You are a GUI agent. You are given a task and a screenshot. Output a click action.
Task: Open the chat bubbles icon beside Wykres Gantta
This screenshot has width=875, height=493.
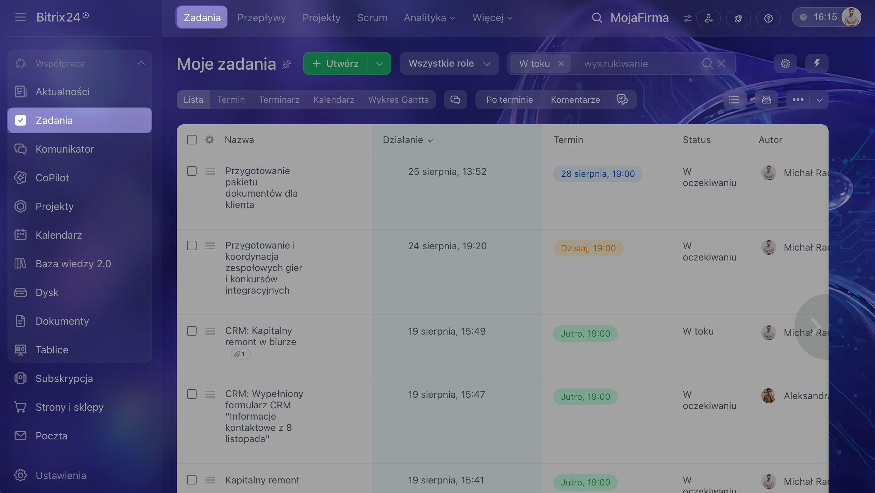tap(455, 100)
